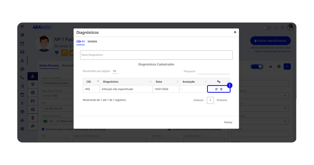This screenshot has width=314, height=165.
Task: Open the Resultados por página selector
Action: click(114, 71)
